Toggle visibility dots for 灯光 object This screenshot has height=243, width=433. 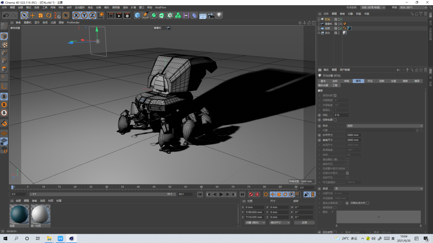339,19
